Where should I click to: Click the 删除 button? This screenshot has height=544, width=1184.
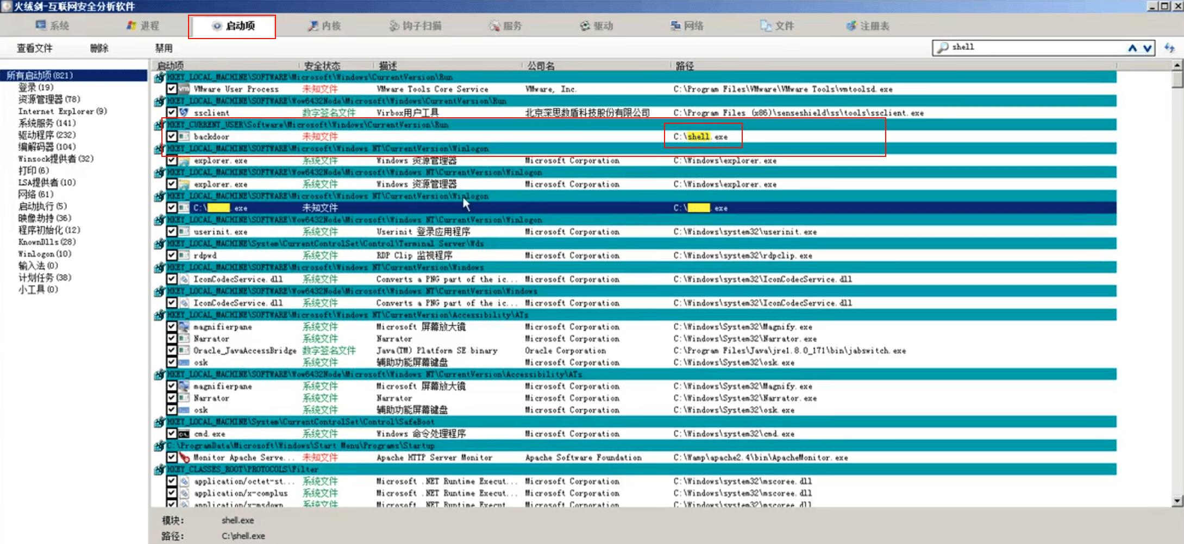[99, 48]
